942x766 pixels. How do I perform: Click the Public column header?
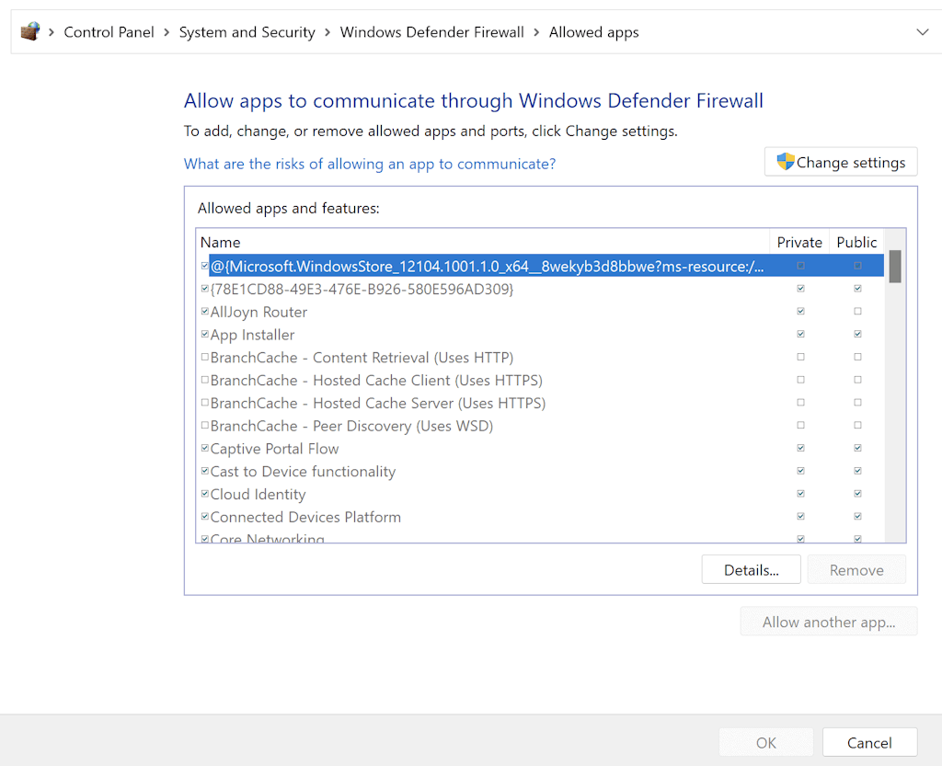pyautogui.click(x=856, y=242)
